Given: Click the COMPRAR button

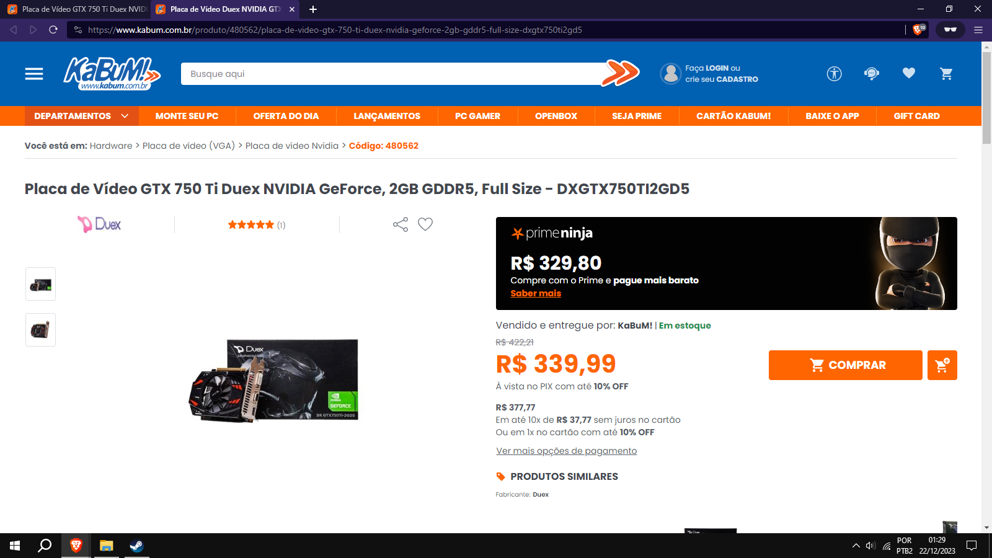Looking at the screenshot, I should click(x=846, y=365).
